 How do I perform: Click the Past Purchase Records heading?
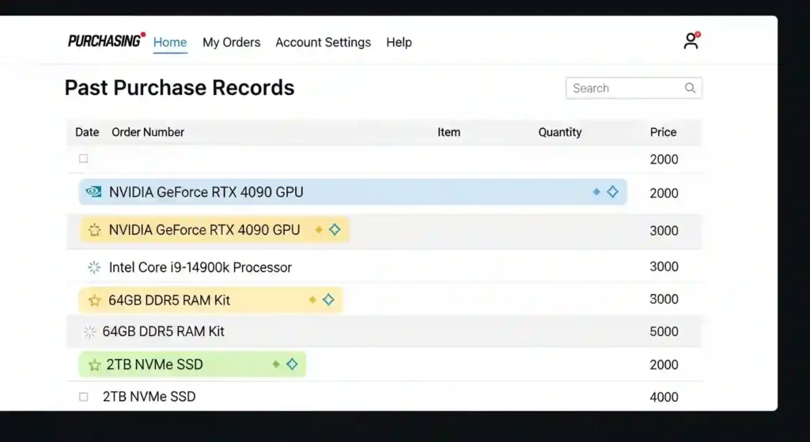click(180, 88)
